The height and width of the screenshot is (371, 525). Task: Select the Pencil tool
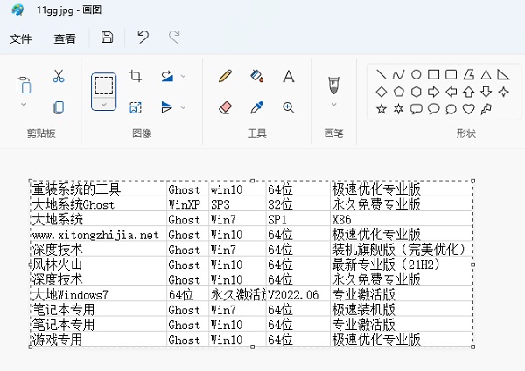point(225,76)
